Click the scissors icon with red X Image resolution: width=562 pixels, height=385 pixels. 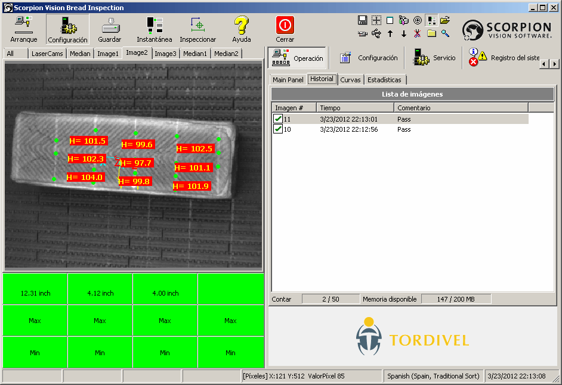tap(418, 33)
